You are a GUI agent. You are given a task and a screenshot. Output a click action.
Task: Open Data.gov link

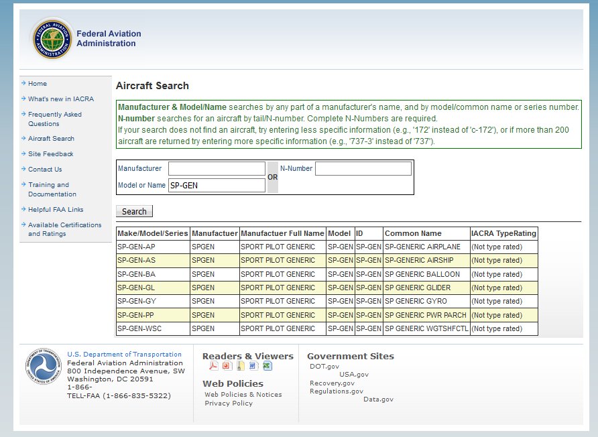tap(378, 399)
